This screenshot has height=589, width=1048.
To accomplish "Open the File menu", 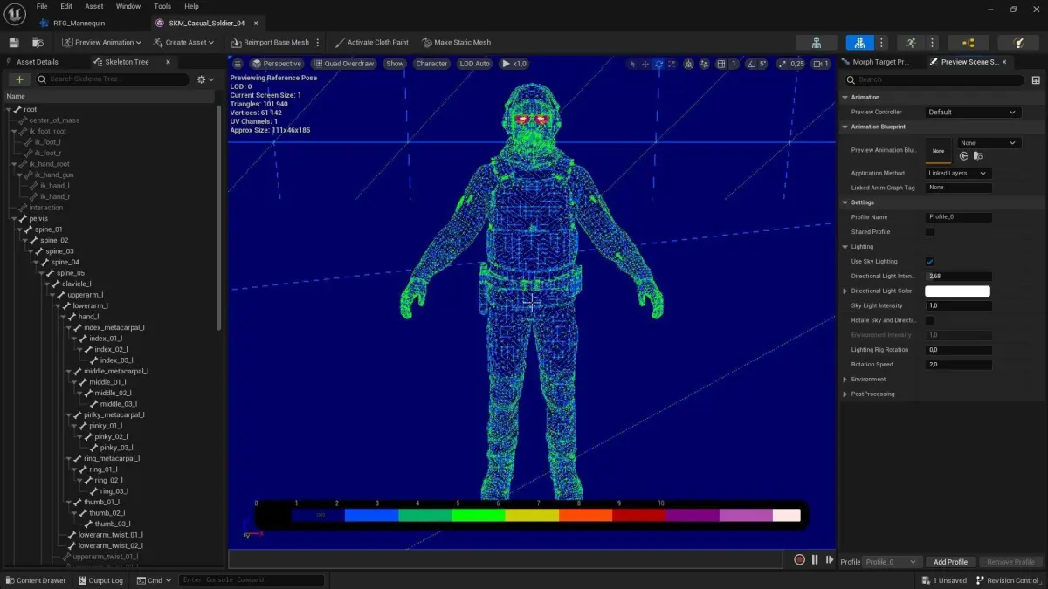I will coord(42,6).
